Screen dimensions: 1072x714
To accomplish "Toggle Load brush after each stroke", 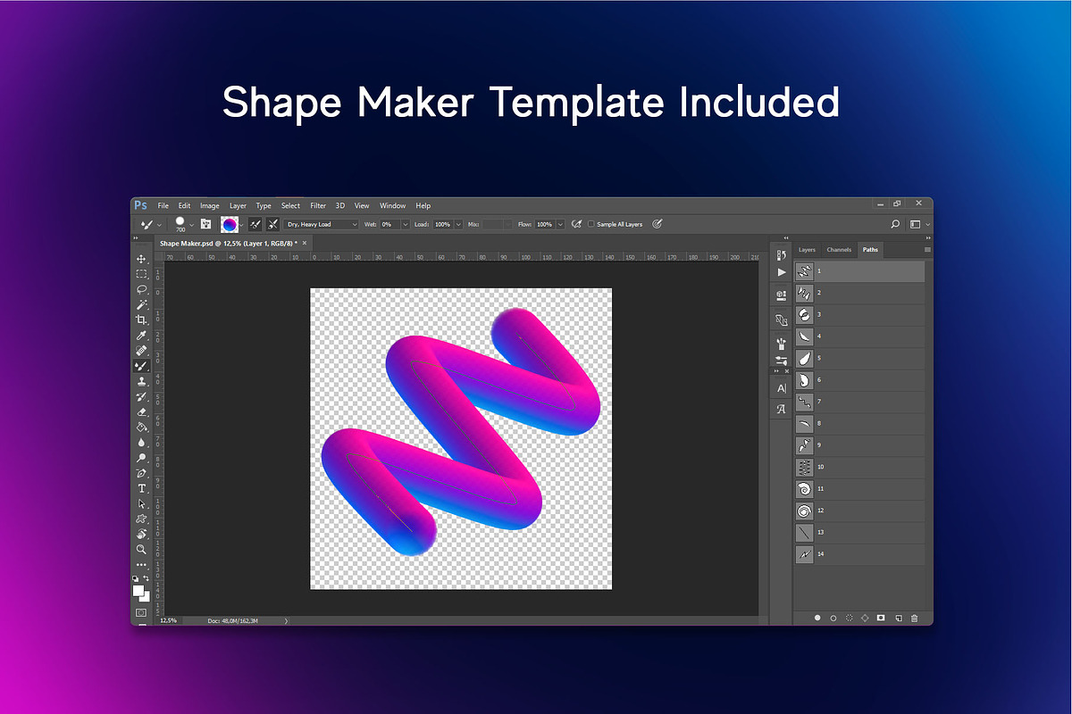I will coord(255,225).
